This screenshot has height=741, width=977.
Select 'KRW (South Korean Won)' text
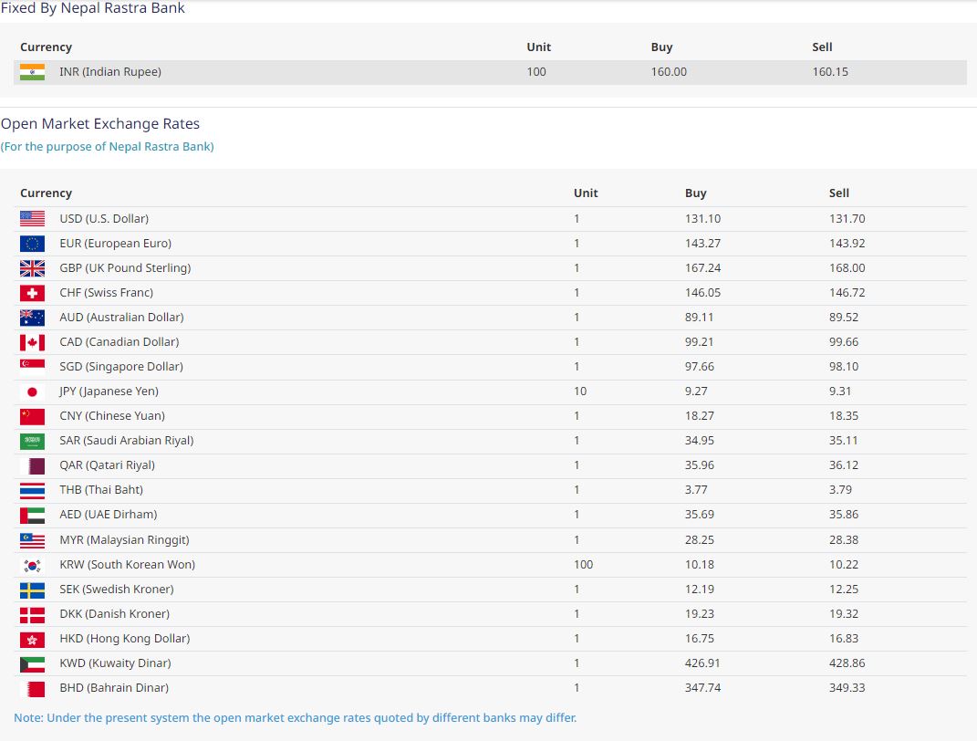point(127,565)
